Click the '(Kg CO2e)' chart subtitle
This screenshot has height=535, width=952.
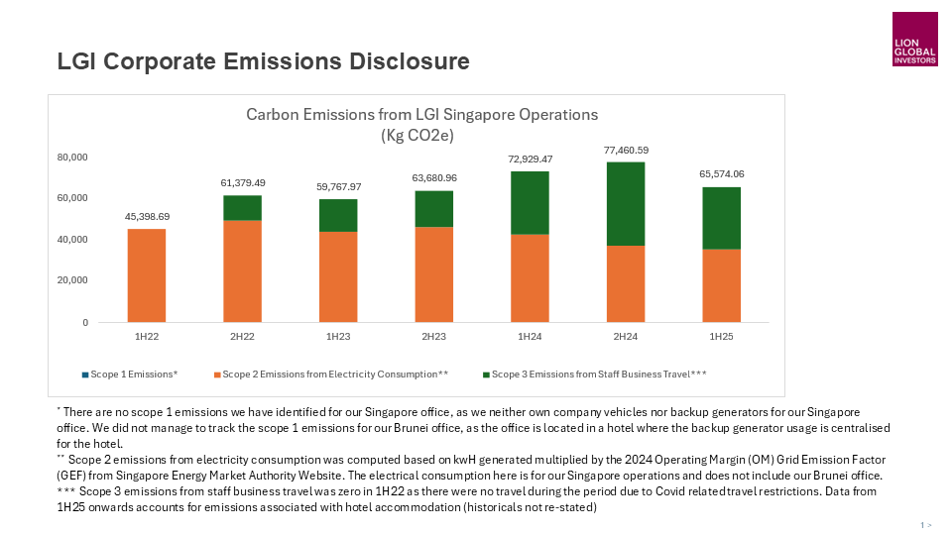click(417, 135)
